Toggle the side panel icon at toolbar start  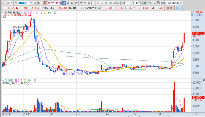click(4, 3)
